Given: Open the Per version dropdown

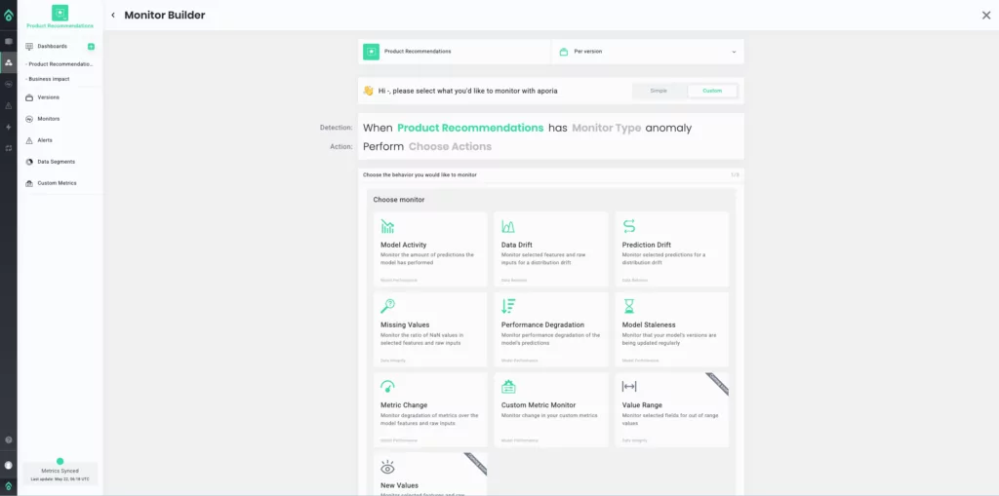Looking at the screenshot, I should 648,52.
